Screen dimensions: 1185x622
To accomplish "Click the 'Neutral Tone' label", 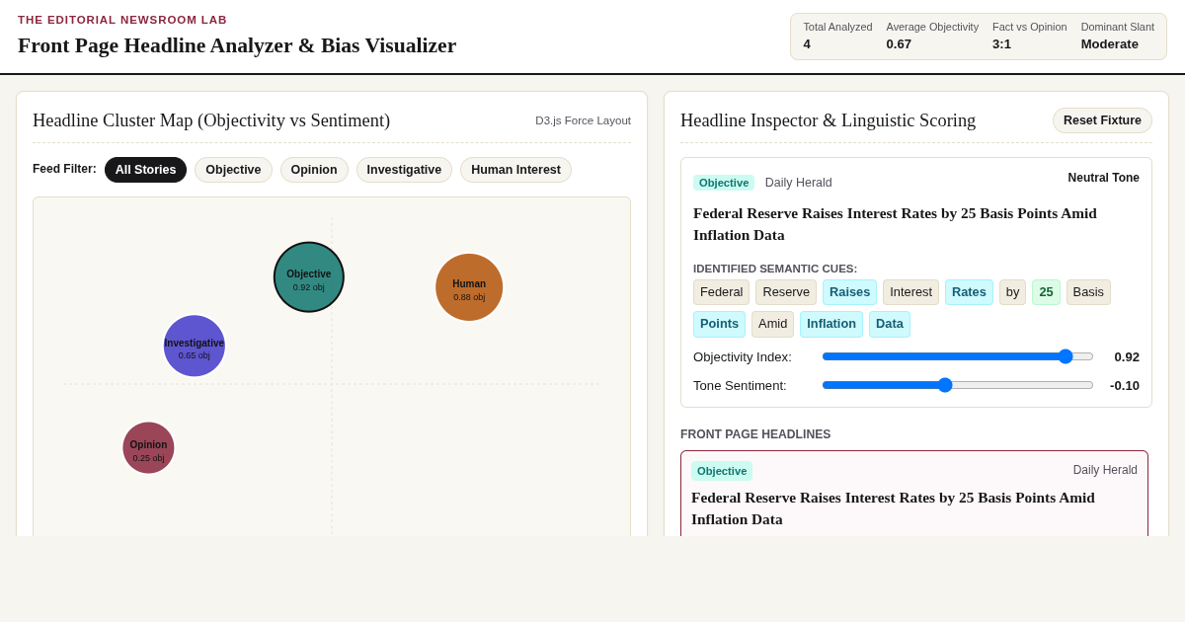I will point(1103,178).
